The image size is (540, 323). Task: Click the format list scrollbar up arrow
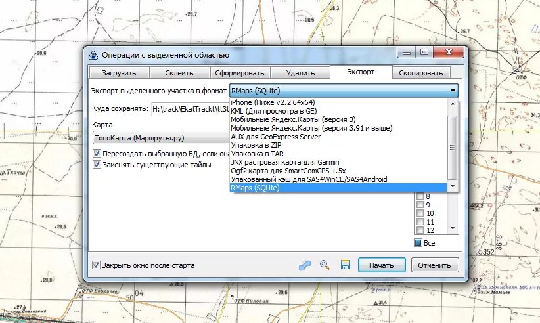click(x=453, y=103)
